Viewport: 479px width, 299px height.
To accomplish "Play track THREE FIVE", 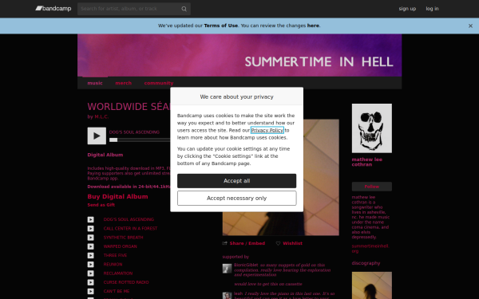I will [91, 255].
